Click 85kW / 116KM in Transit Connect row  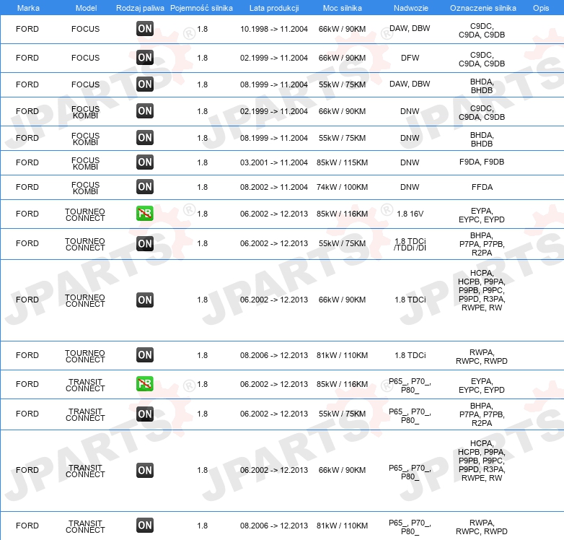[x=342, y=384]
